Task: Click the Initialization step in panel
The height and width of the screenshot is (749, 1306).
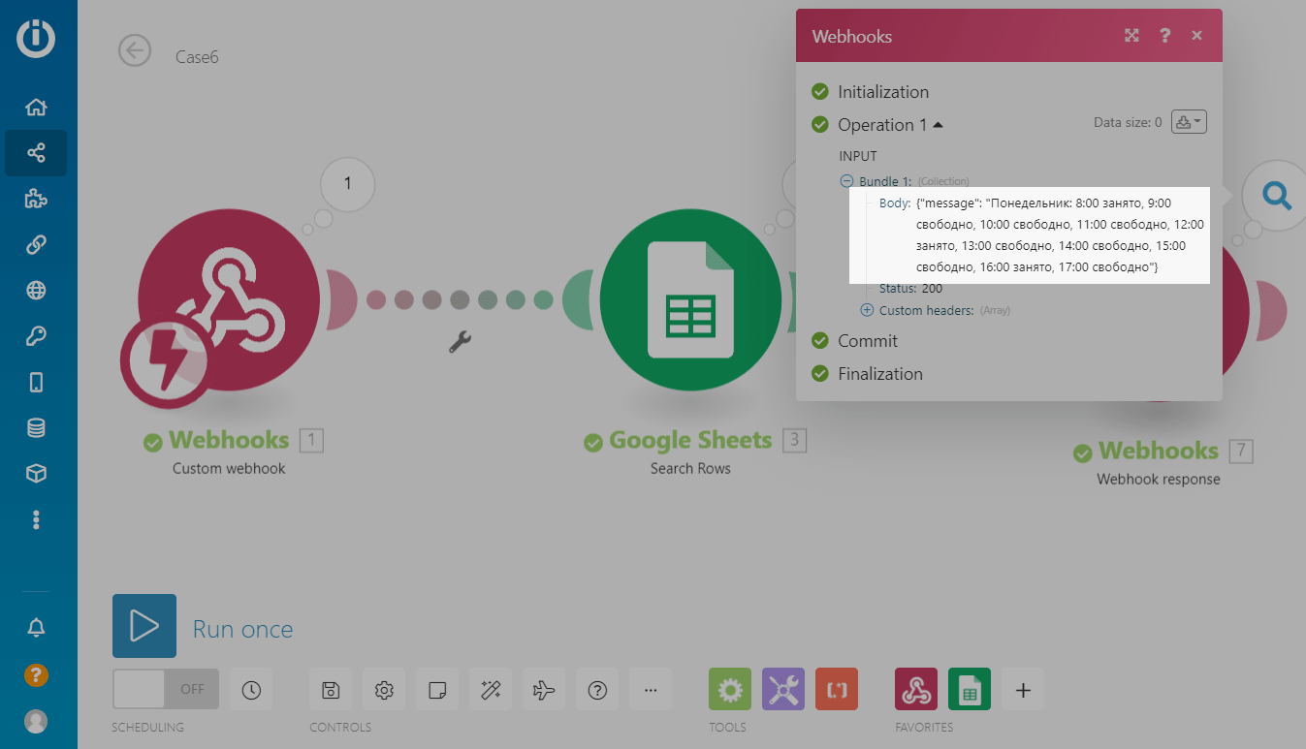Action: click(x=883, y=92)
